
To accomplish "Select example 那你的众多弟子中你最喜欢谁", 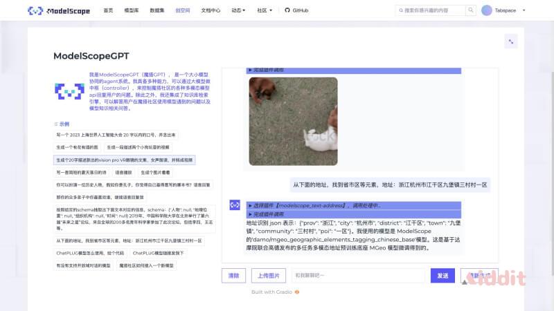I will [x=100, y=197].
